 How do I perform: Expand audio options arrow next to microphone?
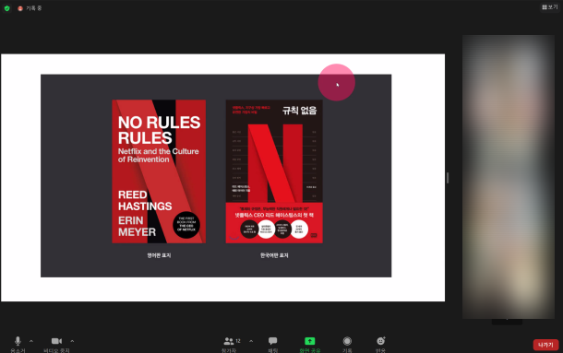click(x=31, y=341)
